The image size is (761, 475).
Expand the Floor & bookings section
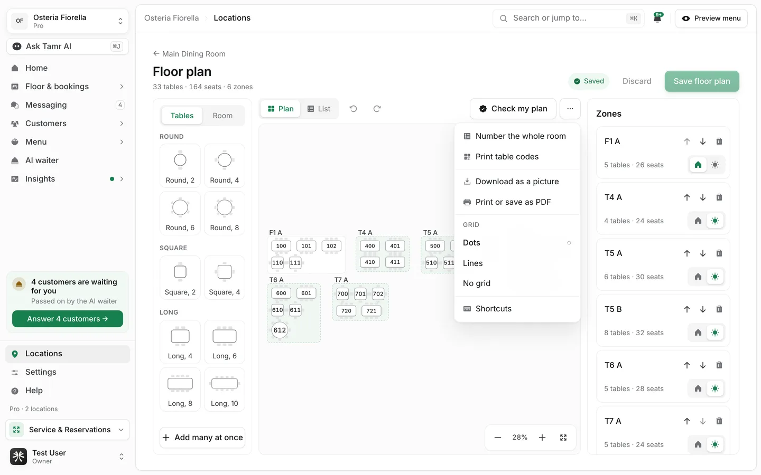point(68,87)
